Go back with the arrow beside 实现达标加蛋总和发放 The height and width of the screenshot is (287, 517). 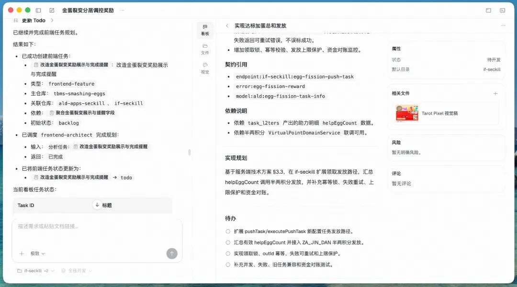(227, 25)
